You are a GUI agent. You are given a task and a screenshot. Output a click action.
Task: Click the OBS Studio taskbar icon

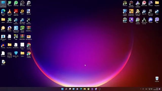99,89
